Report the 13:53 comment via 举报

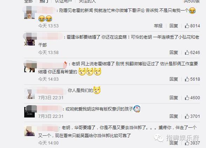click(158, 26)
